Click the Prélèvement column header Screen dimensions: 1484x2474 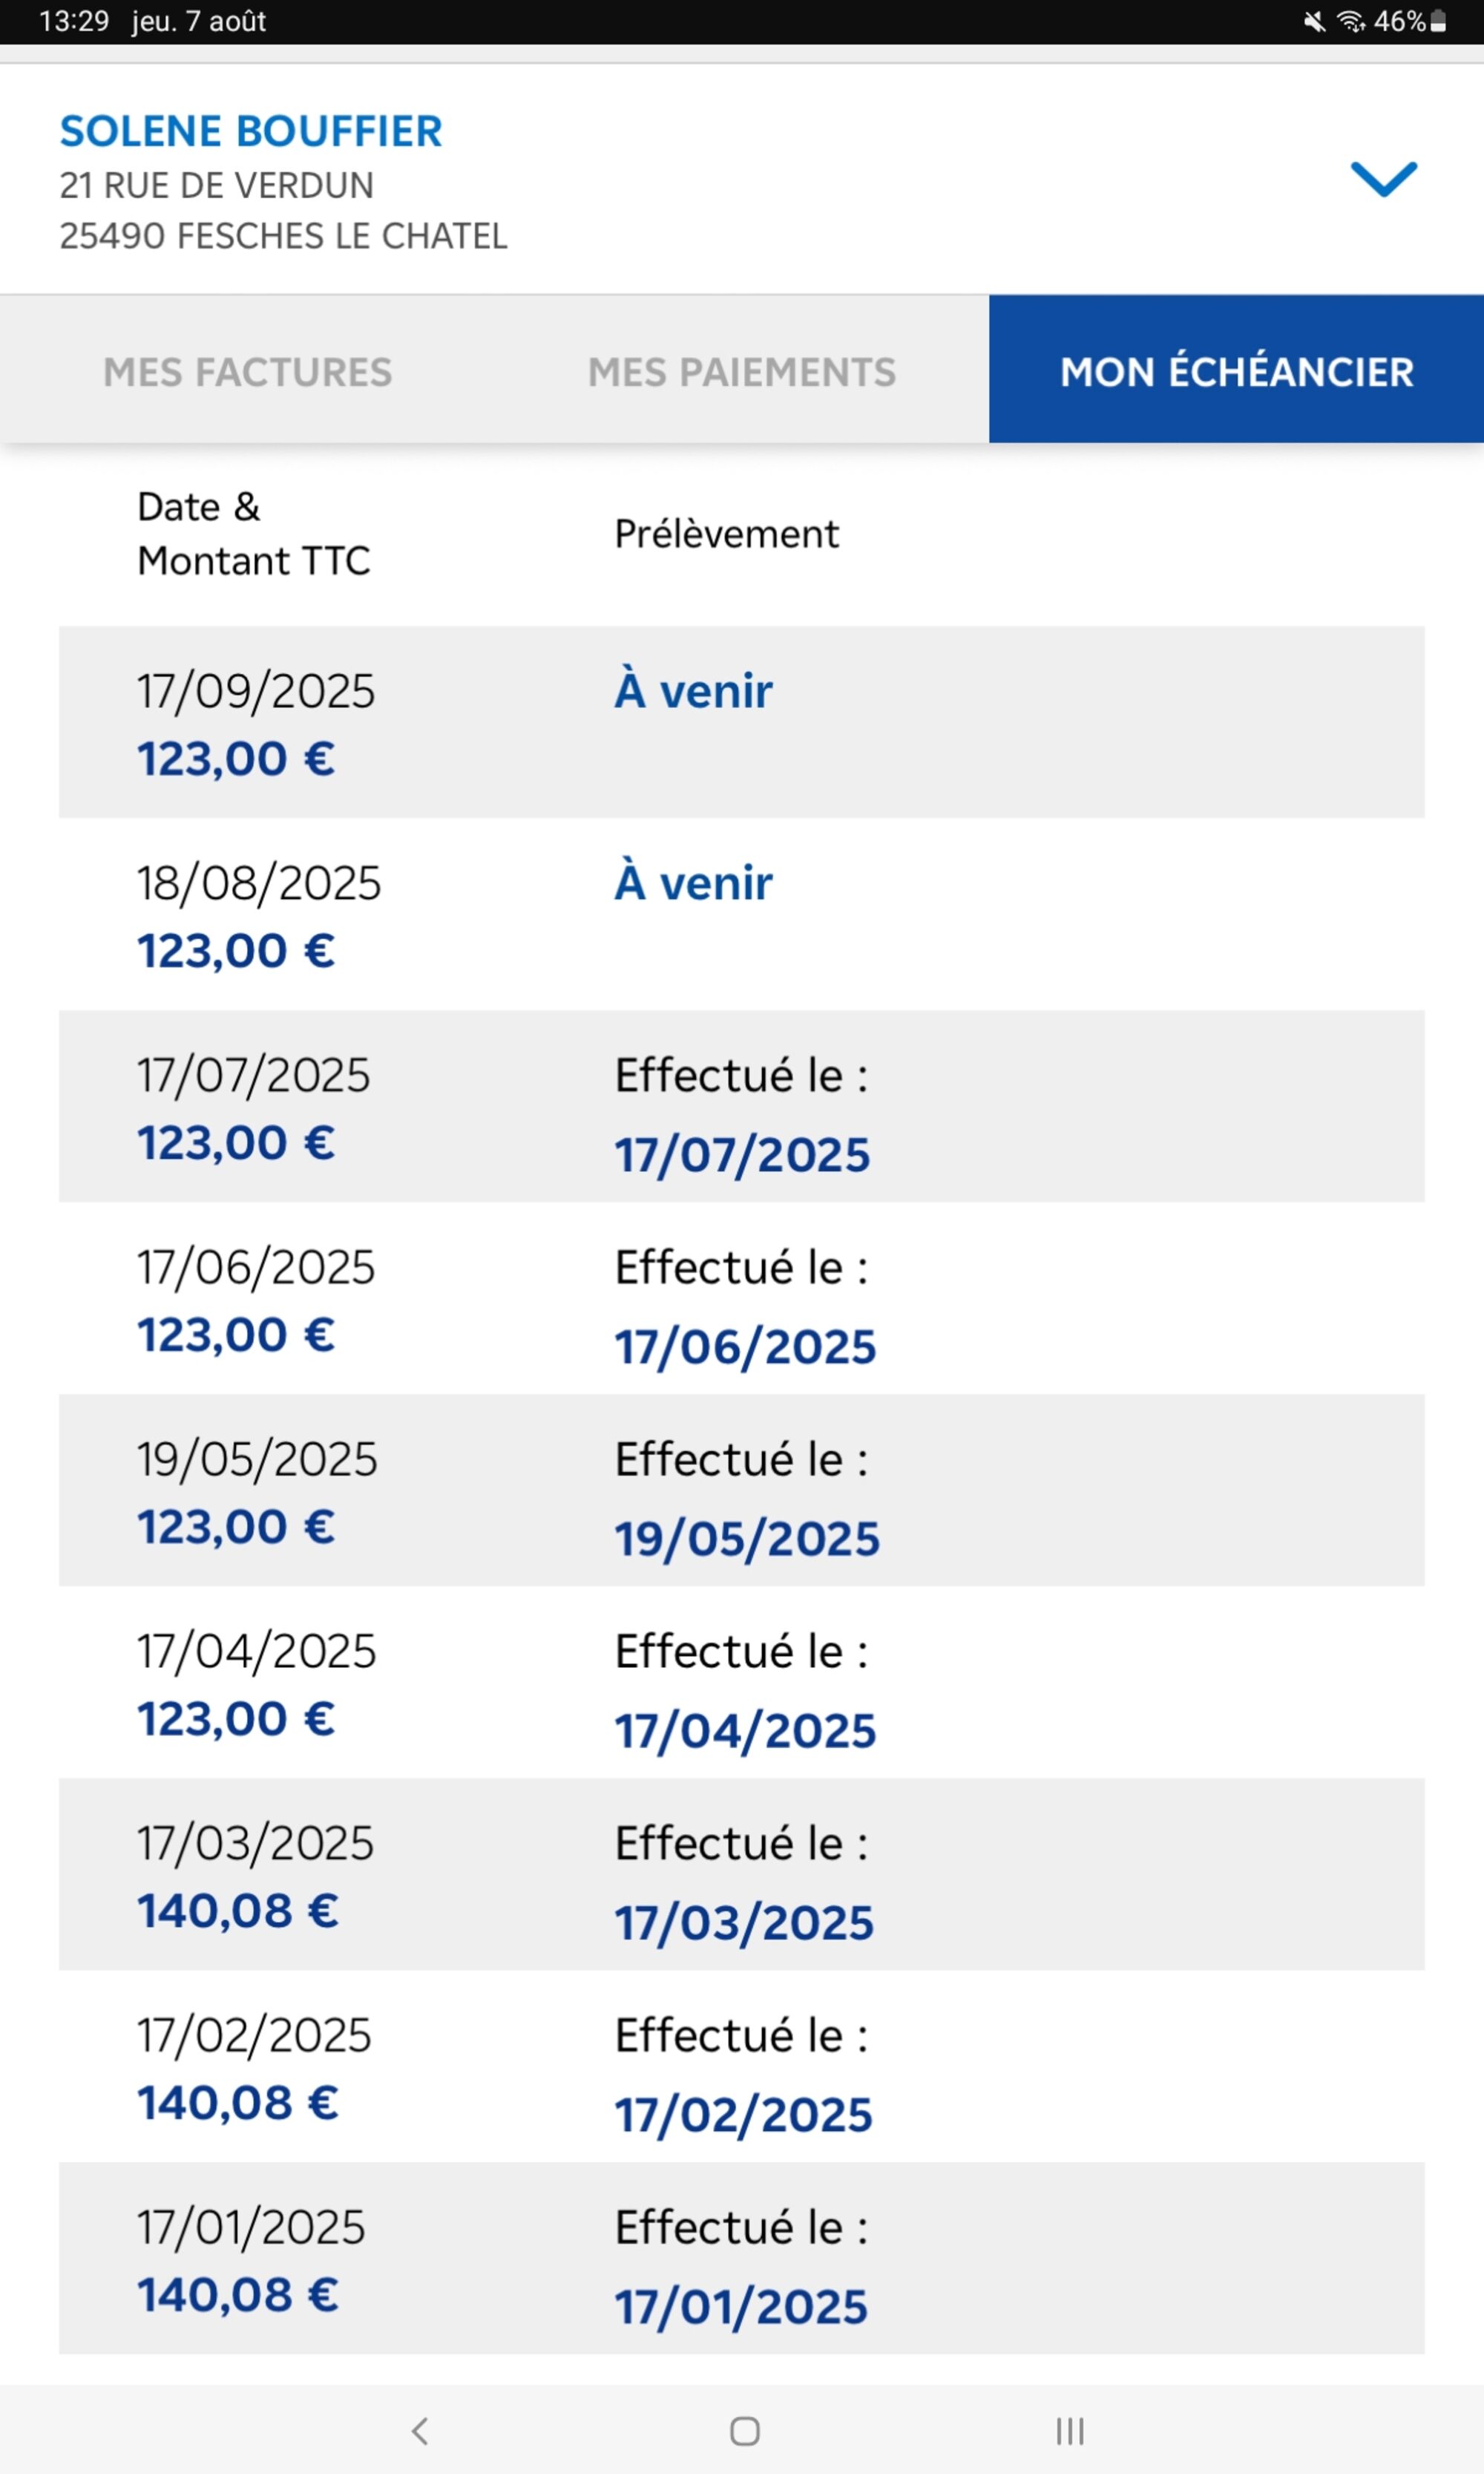(x=726, y=534)
